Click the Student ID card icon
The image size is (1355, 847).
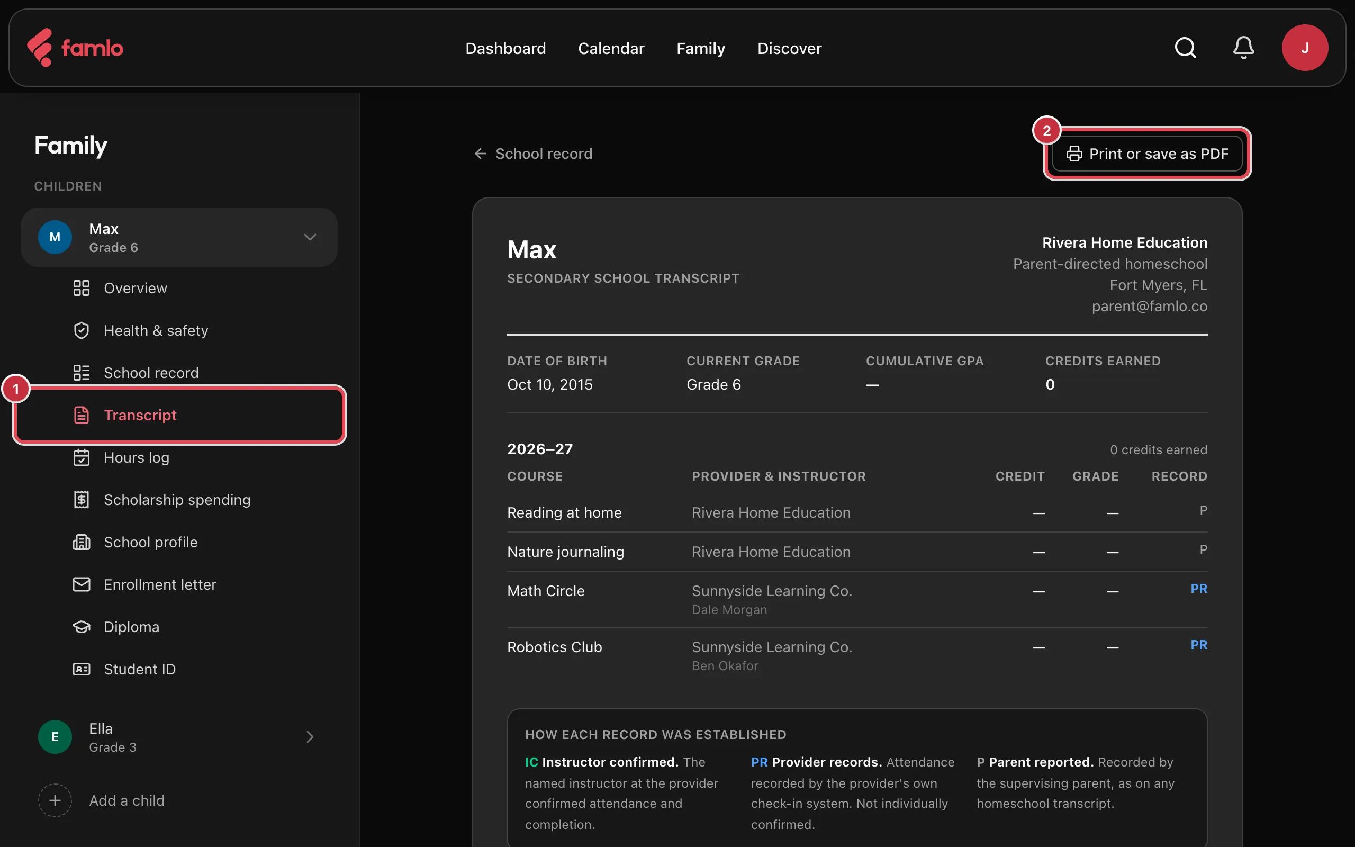[81, 669]
